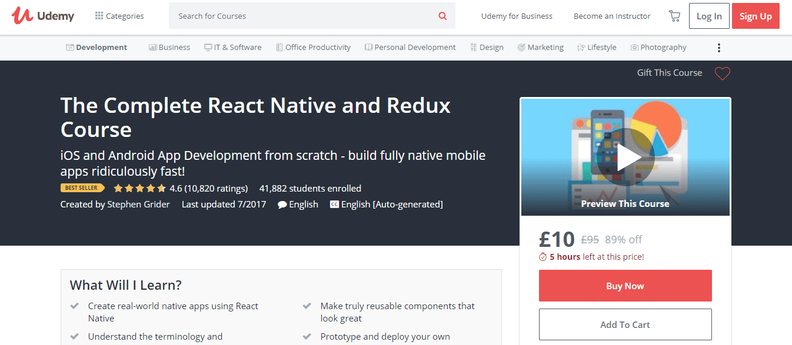Select the Lifestyle category
Screen dimensions: 792x345
(597, 48)
